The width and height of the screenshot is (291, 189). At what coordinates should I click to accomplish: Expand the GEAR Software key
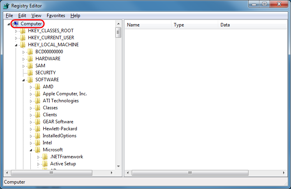[x=31, y=122]
